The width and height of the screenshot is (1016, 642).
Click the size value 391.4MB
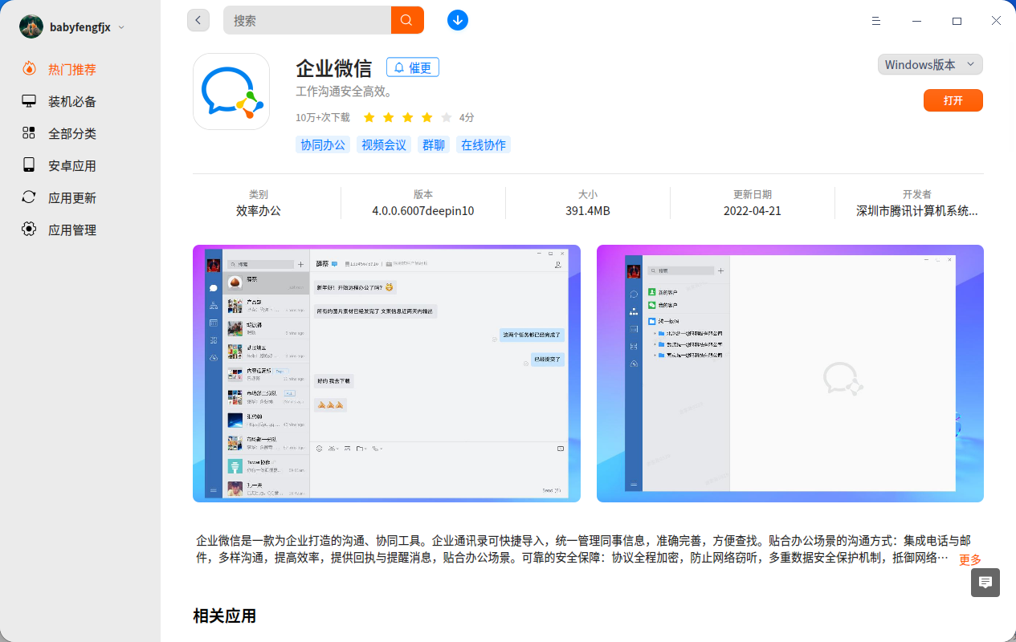click(588, 211)
